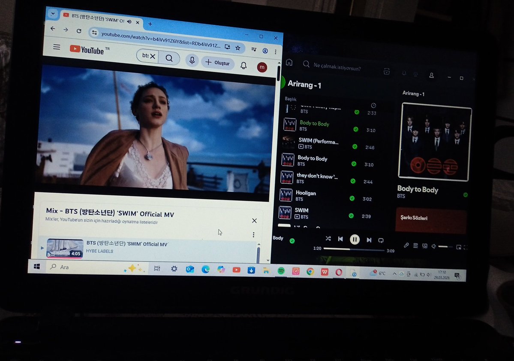Pause the Spotify track

[355, 240]
